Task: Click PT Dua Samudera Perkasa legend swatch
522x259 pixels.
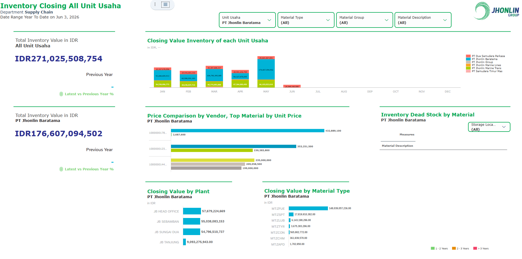Action: point(468,56)
